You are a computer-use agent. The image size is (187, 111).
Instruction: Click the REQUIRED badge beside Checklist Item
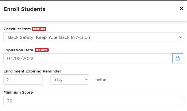tap(39, 29)
